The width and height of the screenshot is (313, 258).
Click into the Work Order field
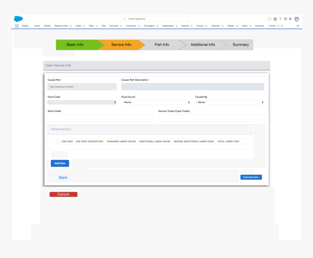100,118
